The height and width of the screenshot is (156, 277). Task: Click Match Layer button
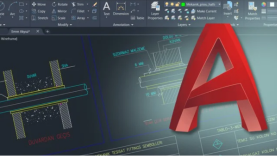click(203, 18)
